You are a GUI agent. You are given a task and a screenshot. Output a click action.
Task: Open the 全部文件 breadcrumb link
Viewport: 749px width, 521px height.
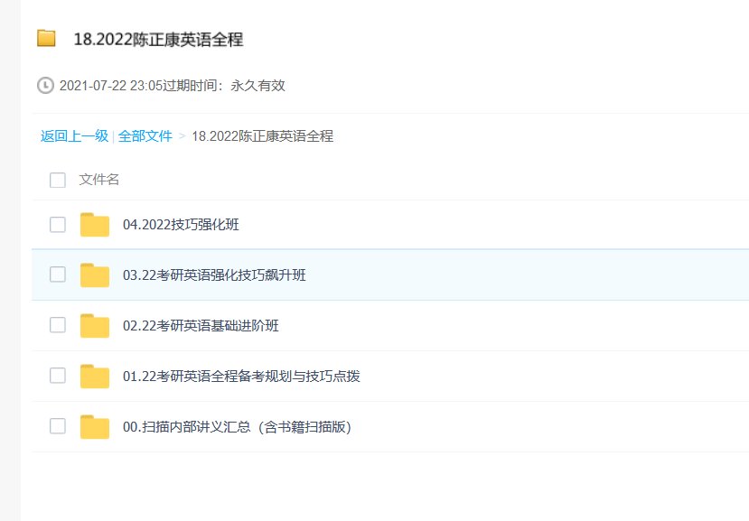click(145, 136)
